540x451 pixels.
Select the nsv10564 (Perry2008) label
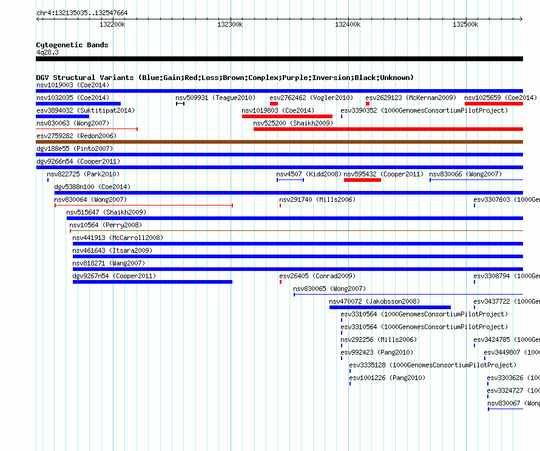[x=106, y=225]
